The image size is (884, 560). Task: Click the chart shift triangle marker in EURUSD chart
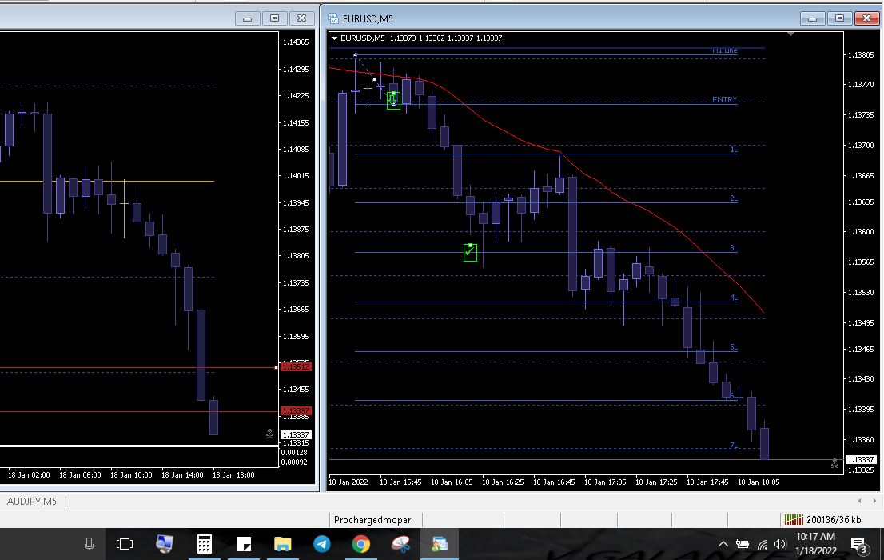(x=791, y=34)
